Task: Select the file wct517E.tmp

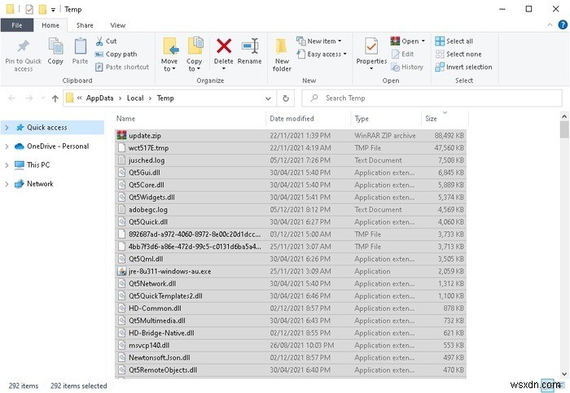Action: (x=291, y=148)
